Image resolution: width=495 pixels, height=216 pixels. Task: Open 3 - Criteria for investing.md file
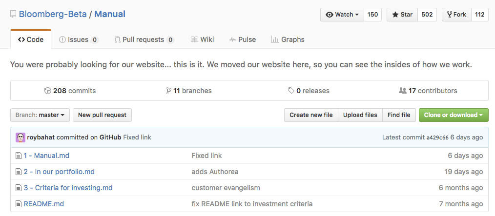pyautogui.click(x=68, y=188)
